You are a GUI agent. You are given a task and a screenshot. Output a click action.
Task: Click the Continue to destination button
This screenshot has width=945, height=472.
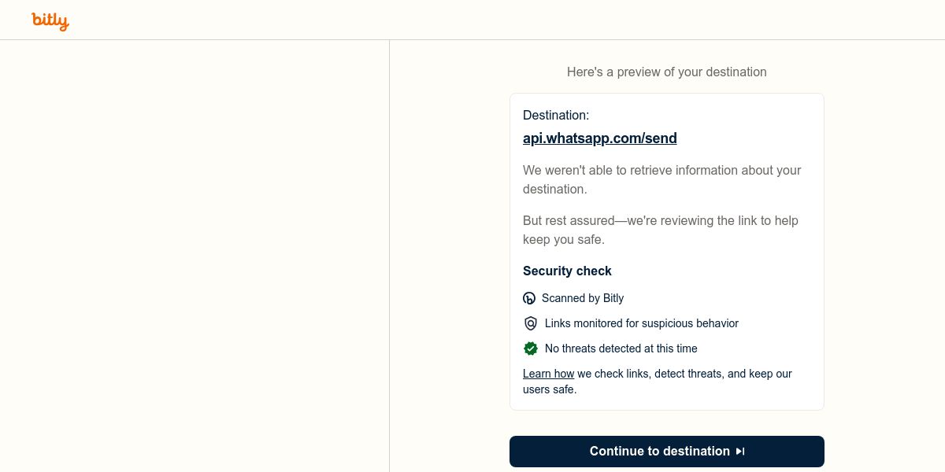pyautogui.click(x=667, y=452)
